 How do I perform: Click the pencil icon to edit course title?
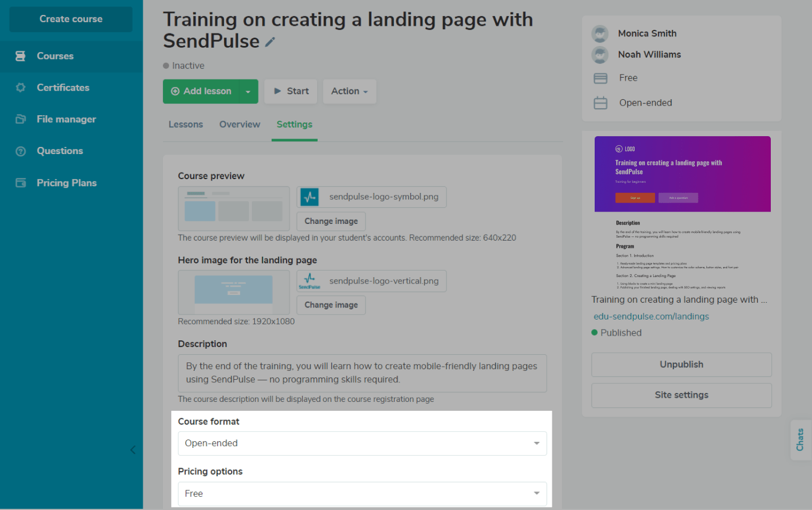coord(270,42)
